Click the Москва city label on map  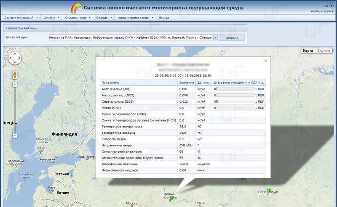[131, 203]
